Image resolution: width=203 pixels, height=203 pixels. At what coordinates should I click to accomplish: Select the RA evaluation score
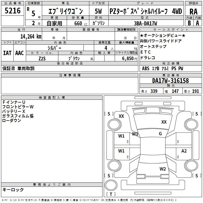193,11
